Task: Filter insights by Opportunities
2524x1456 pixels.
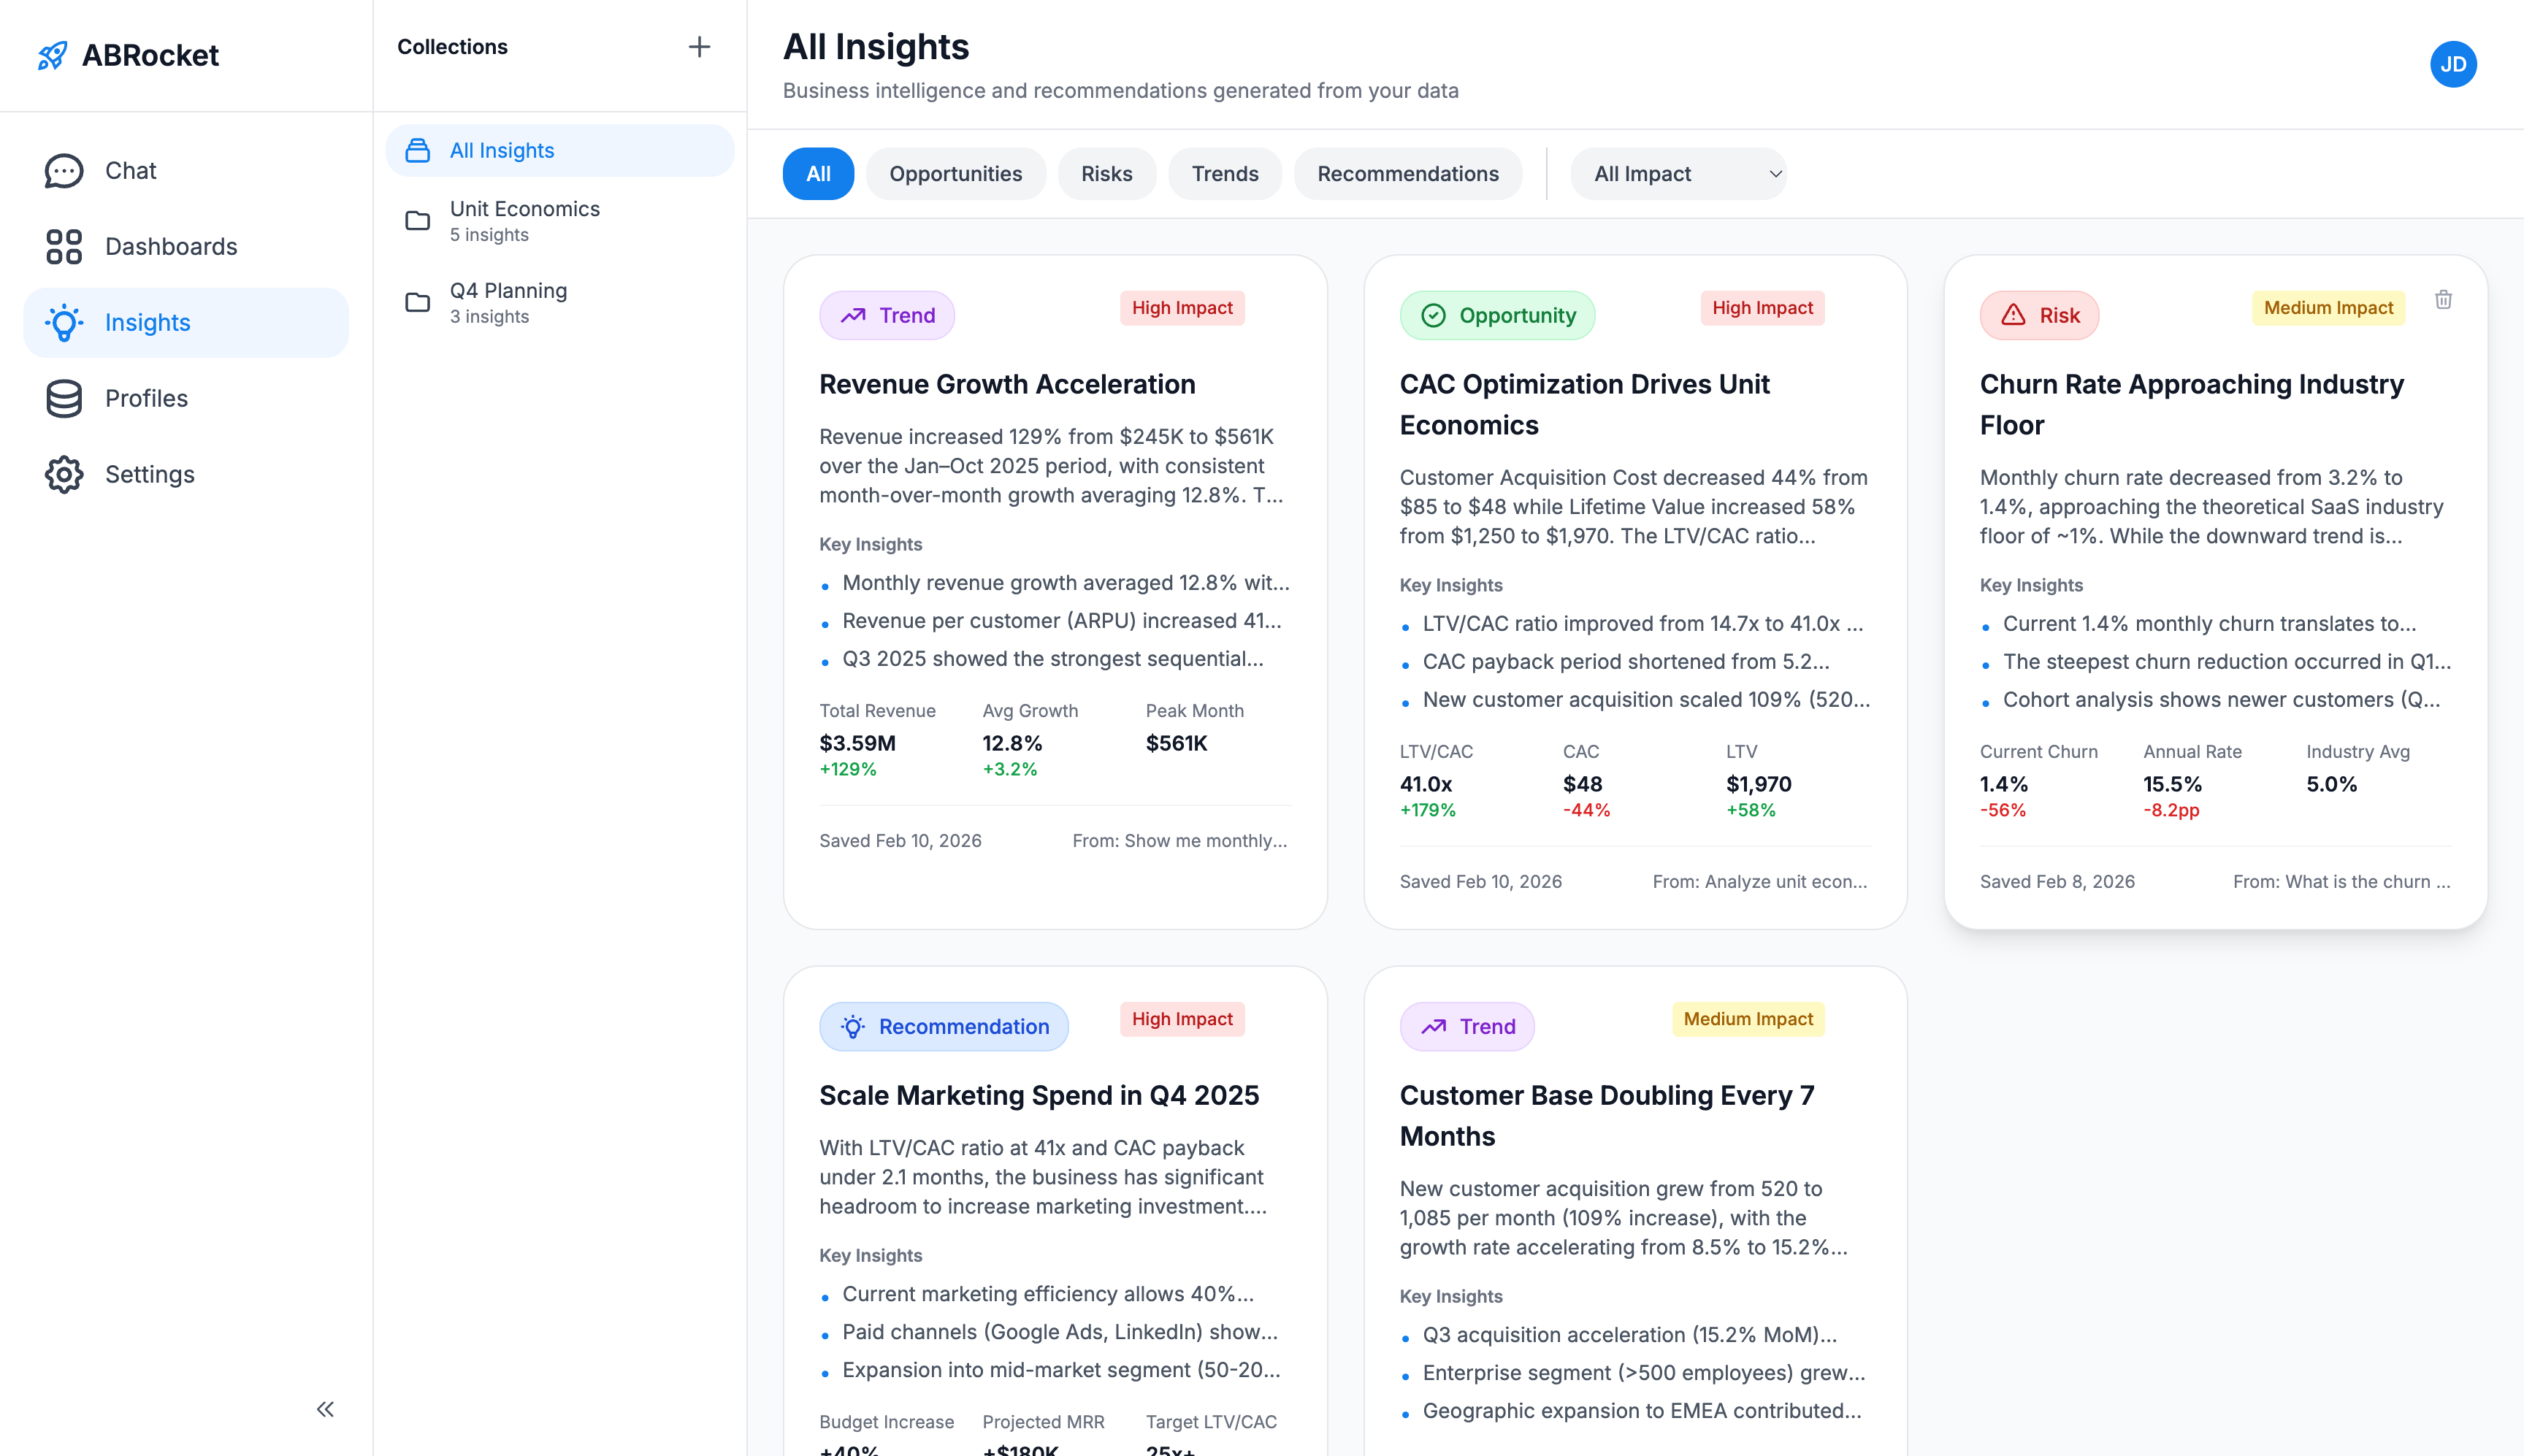Action: point(955,173)
